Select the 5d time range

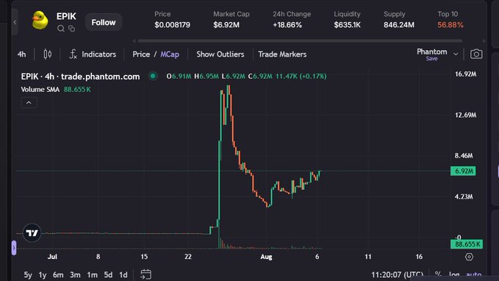[108, 274]
